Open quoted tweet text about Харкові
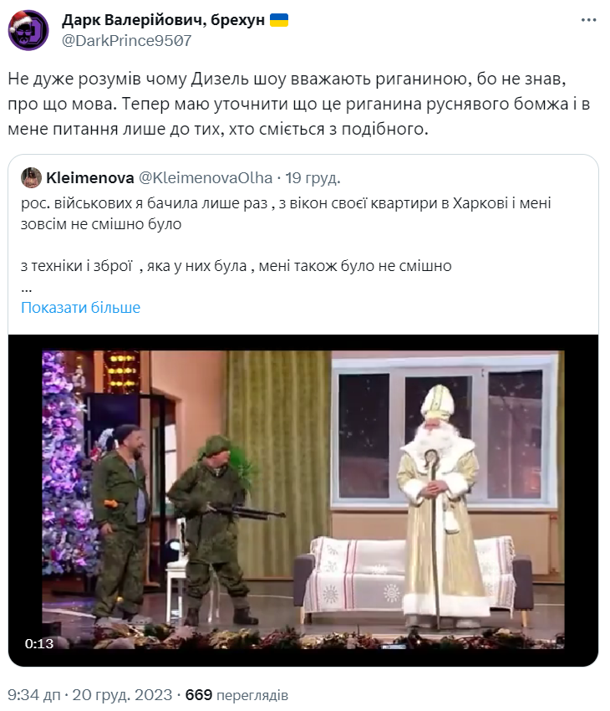 285,213
